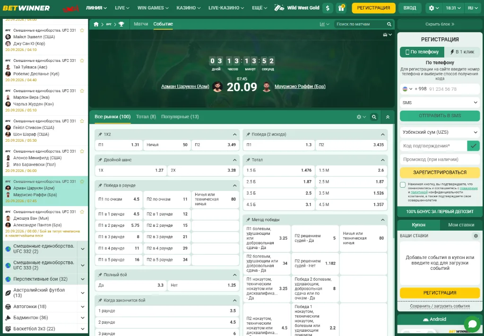Click the phone number input field
Viewport: 484px width, 336px height.
pyautogui.click(x=454, y=89)
